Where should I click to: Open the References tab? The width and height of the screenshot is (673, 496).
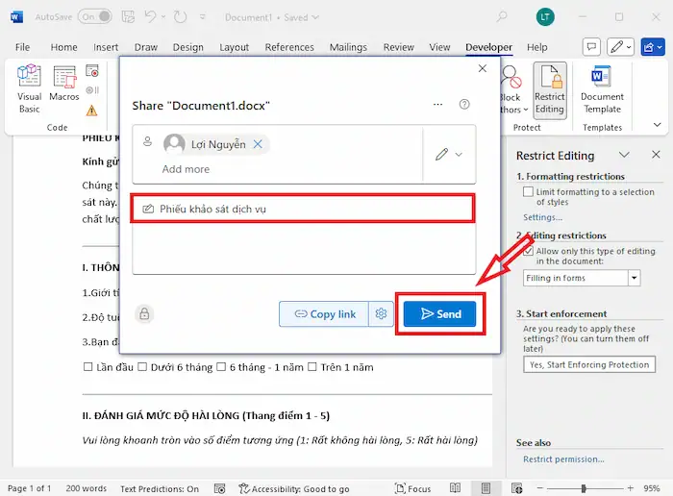click(289, 47)
